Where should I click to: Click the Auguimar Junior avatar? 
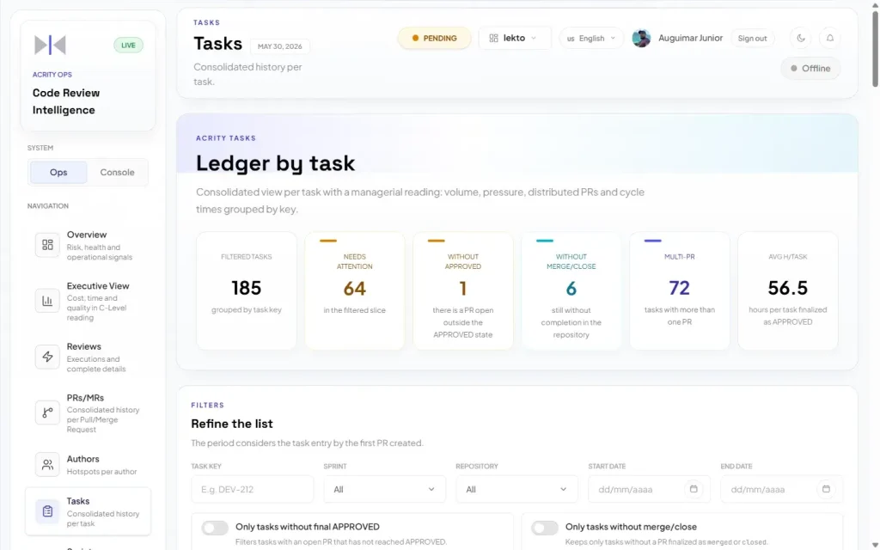pos(641,38)
